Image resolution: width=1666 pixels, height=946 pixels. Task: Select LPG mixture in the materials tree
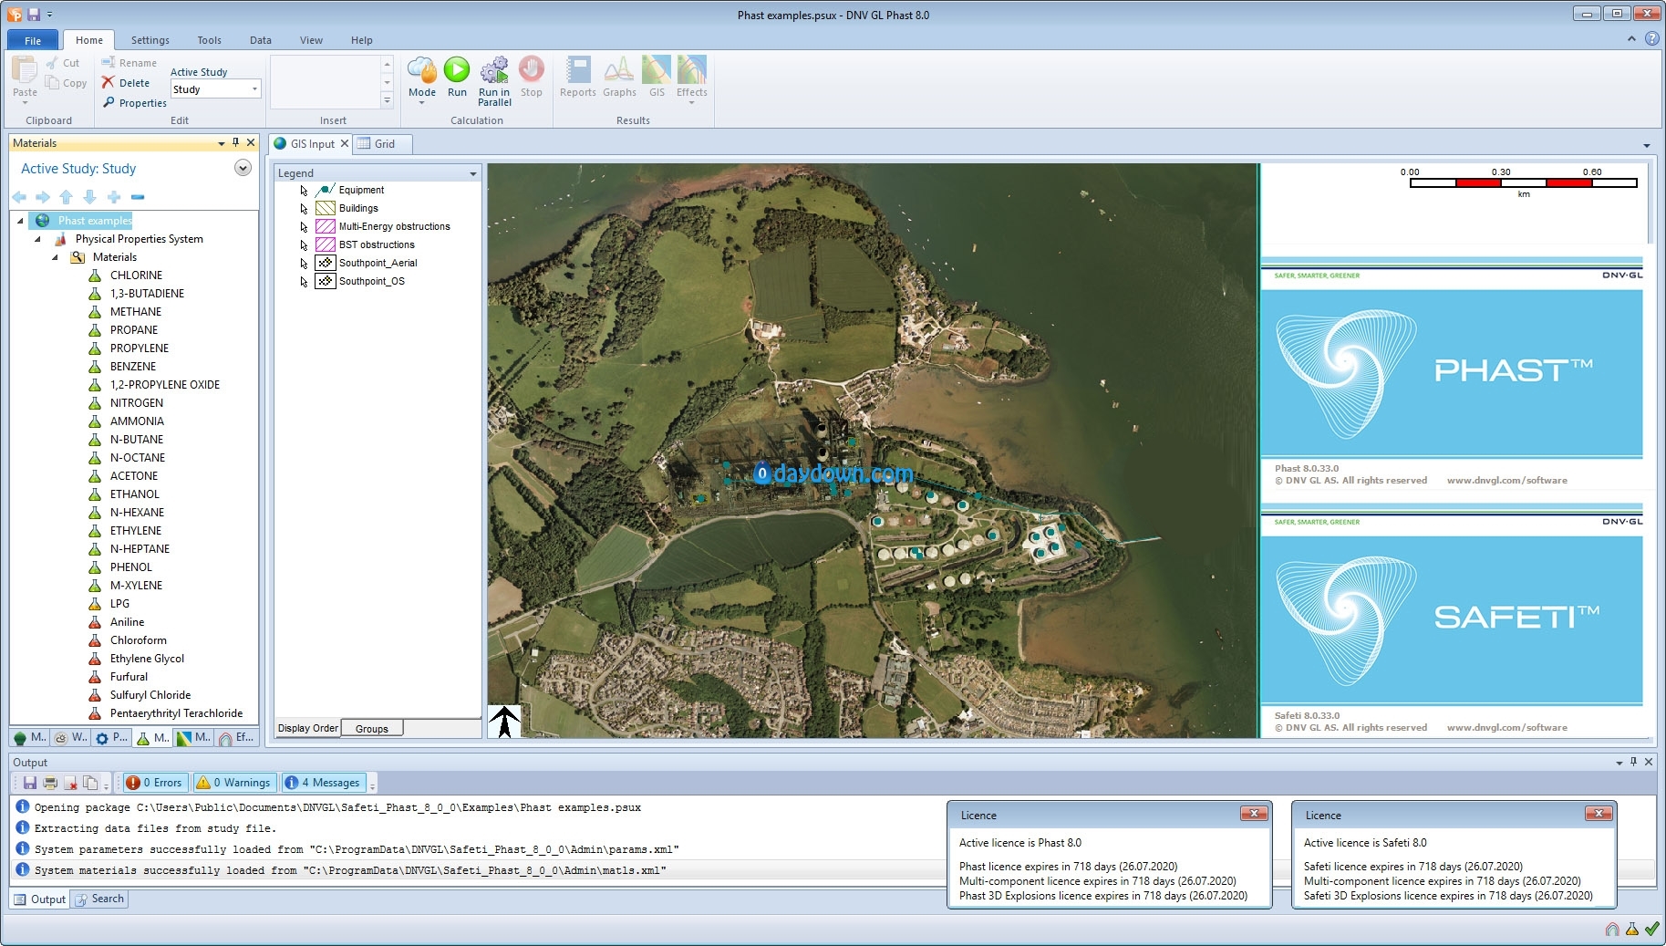coord(119,604)
